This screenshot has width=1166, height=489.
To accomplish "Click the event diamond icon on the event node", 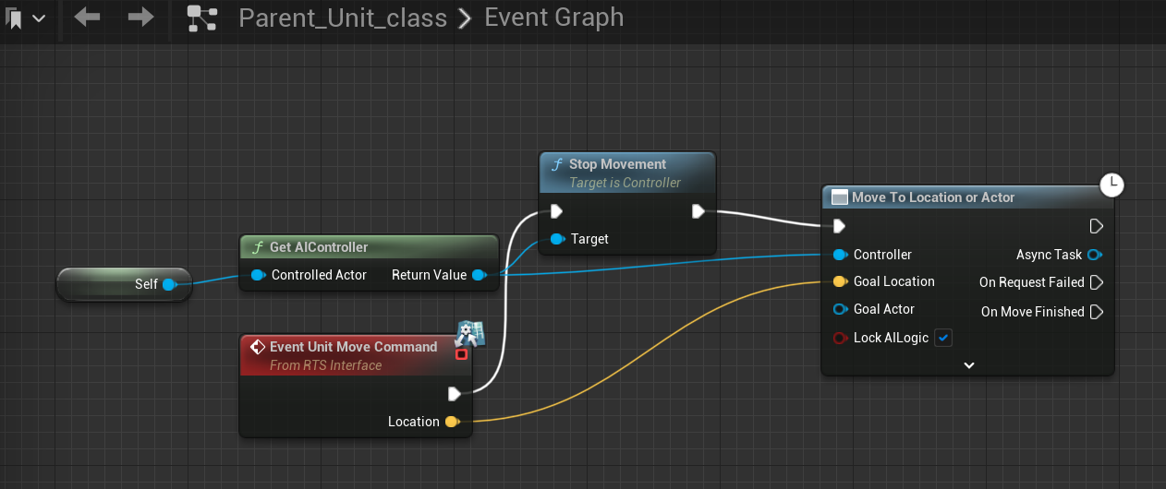I will point(258,347).
